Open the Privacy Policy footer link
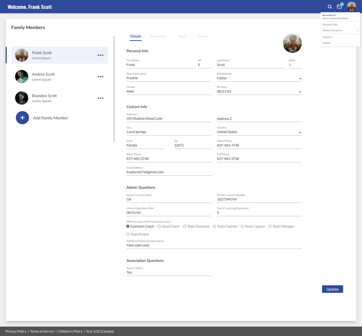Image resolution: width=362 pixels, height=336 pixels. tap(16, 331)
